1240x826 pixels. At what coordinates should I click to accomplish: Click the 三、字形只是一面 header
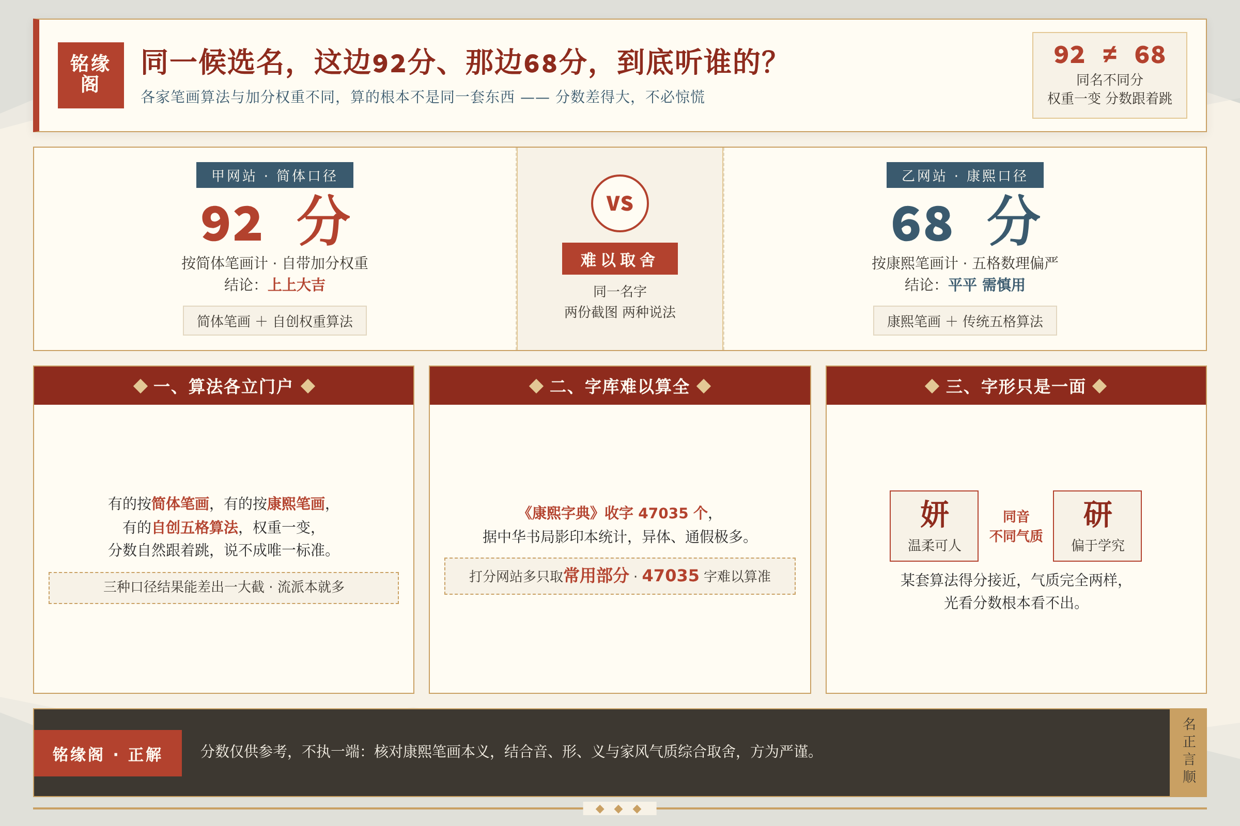coord(1015,386)
